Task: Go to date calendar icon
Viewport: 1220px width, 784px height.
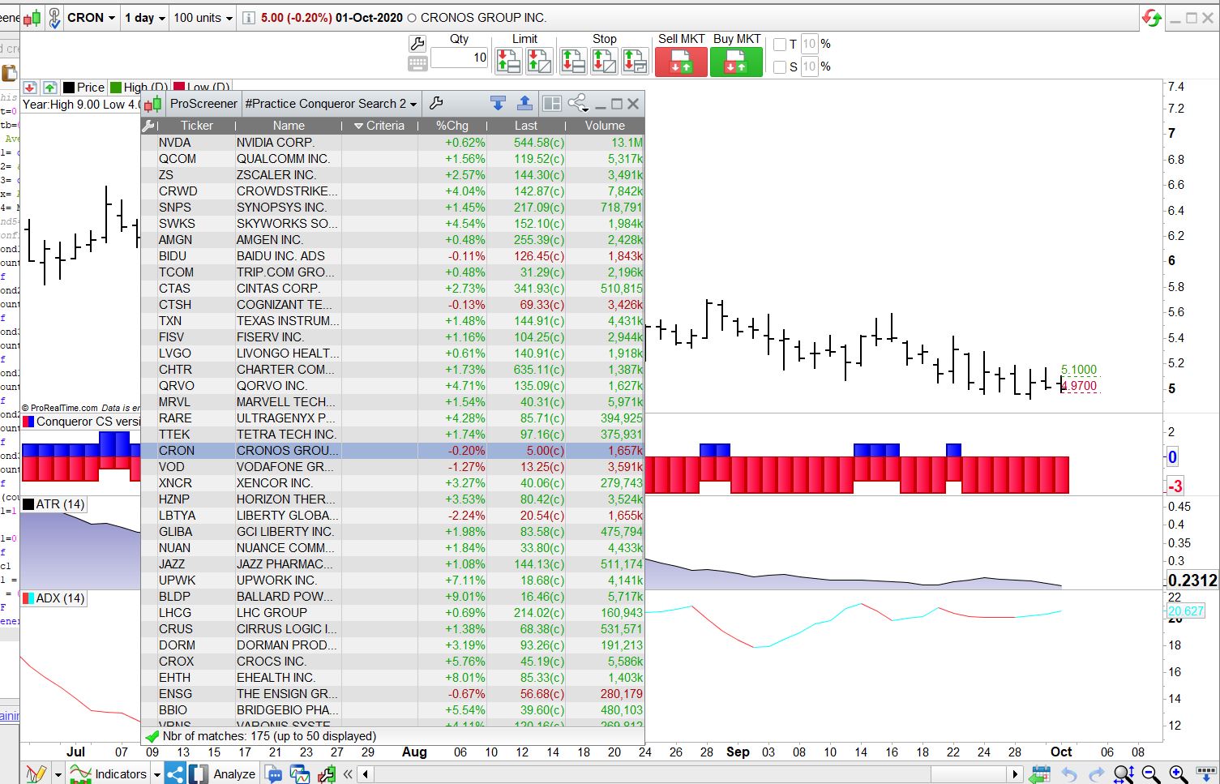Action: click(x=1040, y=774)
